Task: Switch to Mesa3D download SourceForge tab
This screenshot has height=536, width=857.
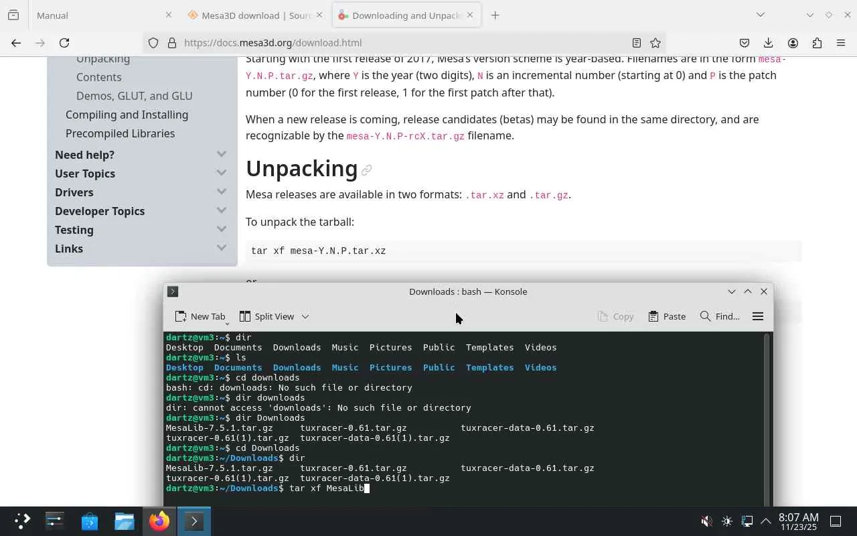Action: coord(254,15)
